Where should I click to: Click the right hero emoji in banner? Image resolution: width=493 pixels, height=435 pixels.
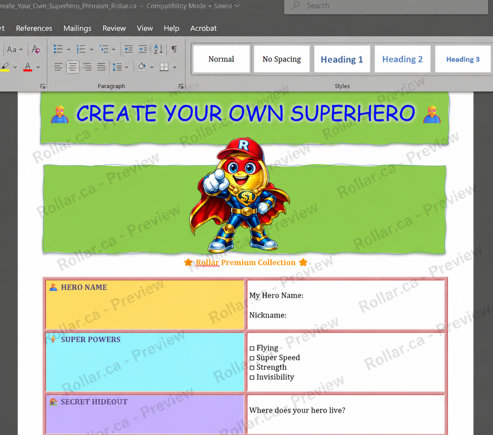(x=432, y=115)
